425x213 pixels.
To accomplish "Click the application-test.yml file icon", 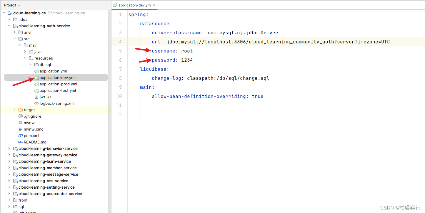I will (36, 90).
